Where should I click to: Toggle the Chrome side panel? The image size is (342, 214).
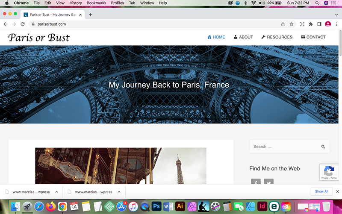tap(319, 24)
